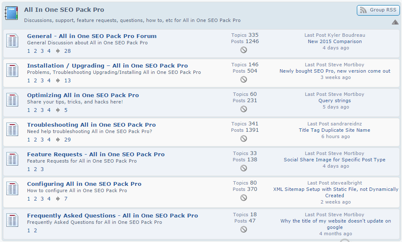
Task: Click the document icon beside Frequently Asked Questions
Action: 12,220
